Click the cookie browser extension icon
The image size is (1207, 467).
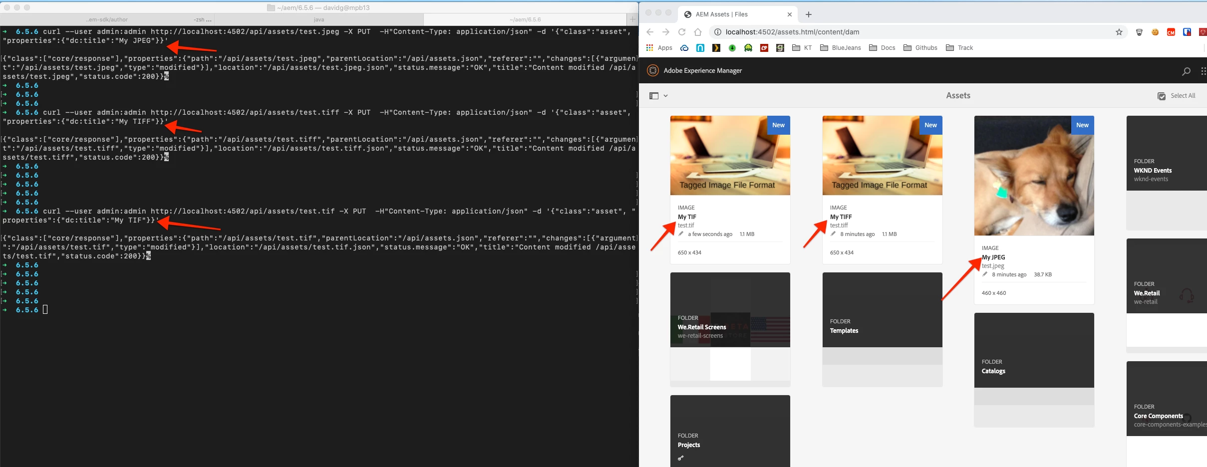[x=1155, y=32]
